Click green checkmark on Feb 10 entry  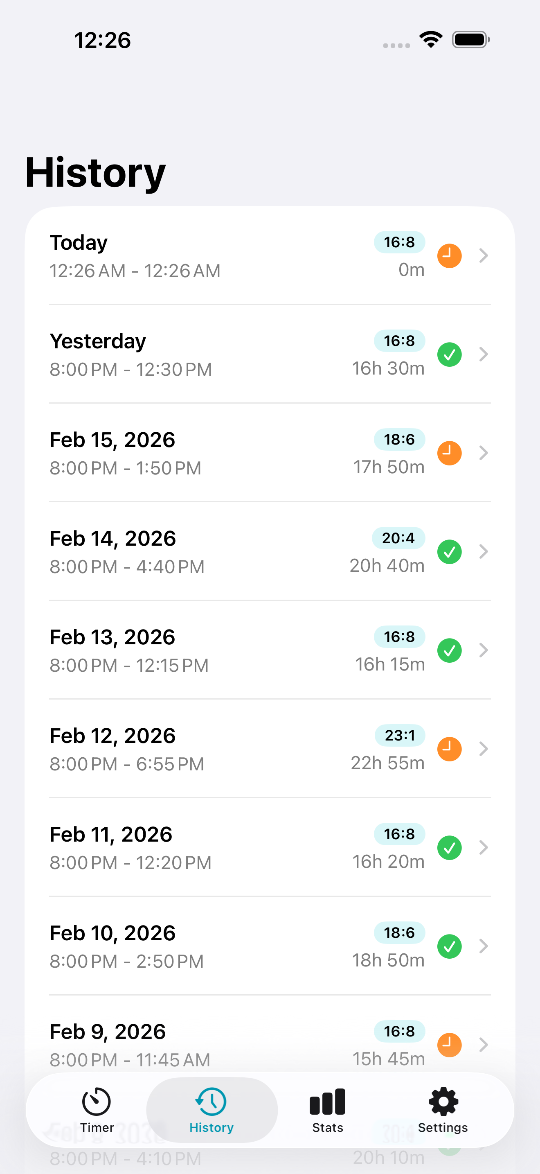point(450,946)
